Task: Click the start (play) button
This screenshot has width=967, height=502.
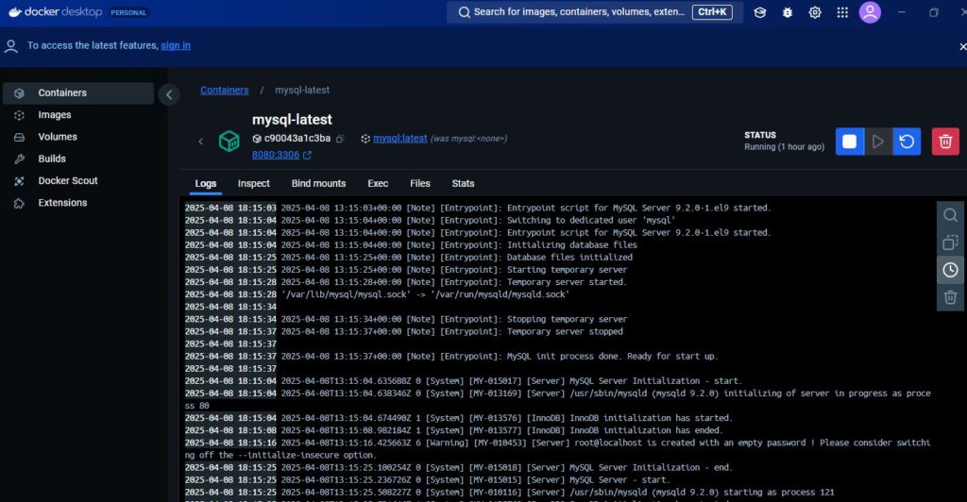Action: click(878, 142)
